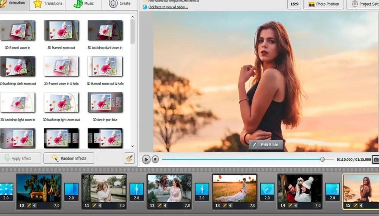Select the 3D backdrop dark zoom out effect

[x=18, y=66]
